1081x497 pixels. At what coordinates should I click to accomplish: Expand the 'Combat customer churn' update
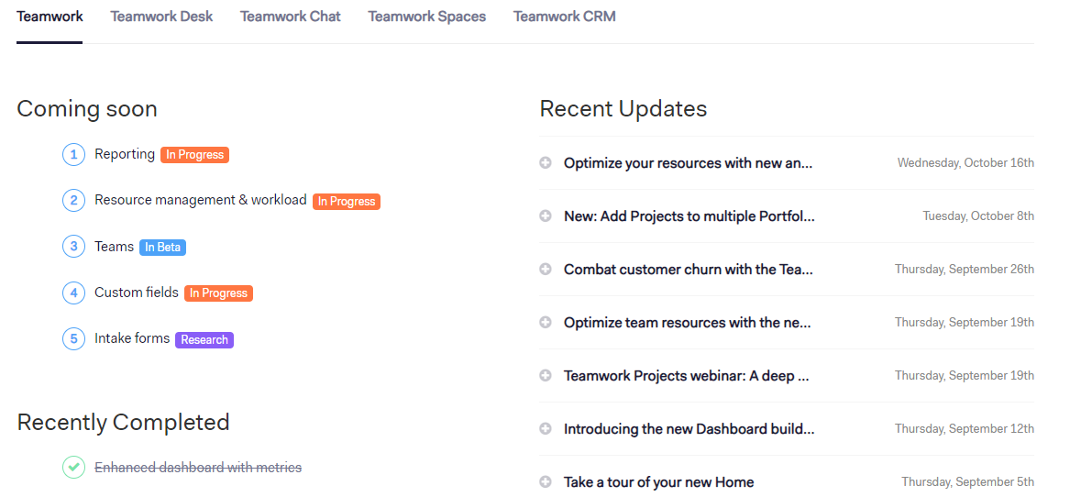point(546,270)
